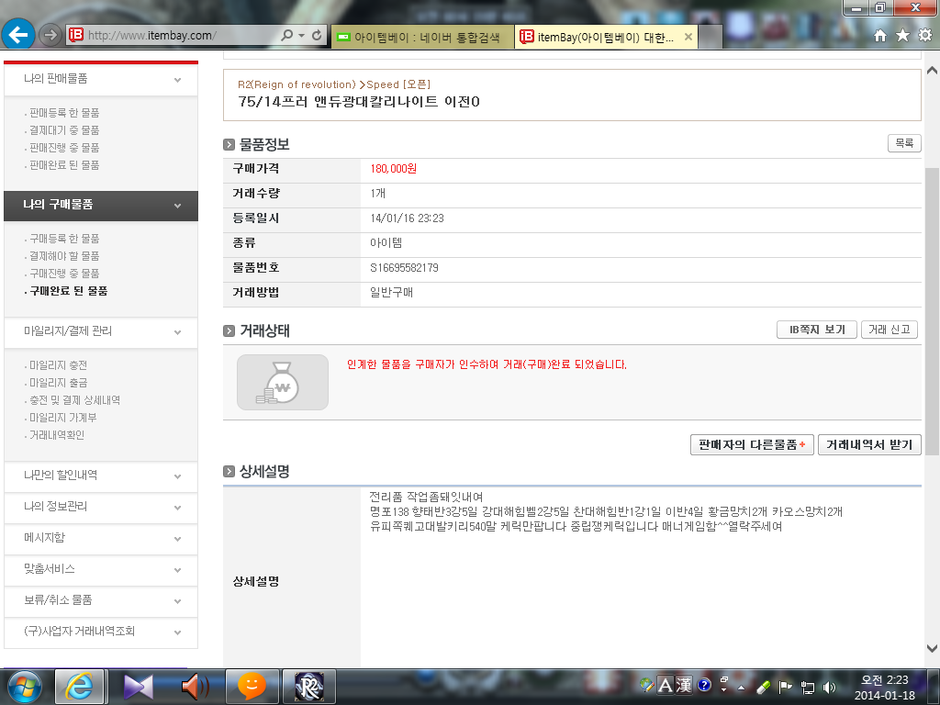Click the Windows Start orb
This screenshot has width=940, height=705.
click(25, 686)
